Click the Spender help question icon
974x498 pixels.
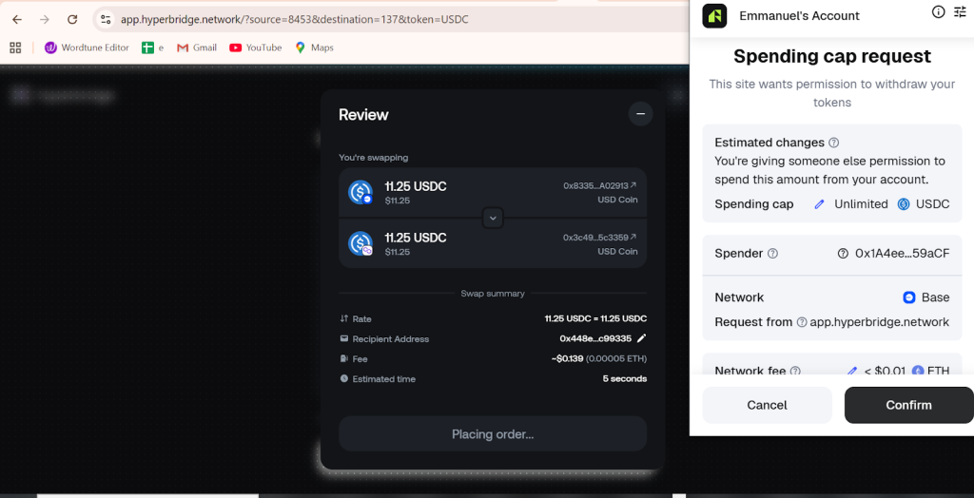point(772,254)
